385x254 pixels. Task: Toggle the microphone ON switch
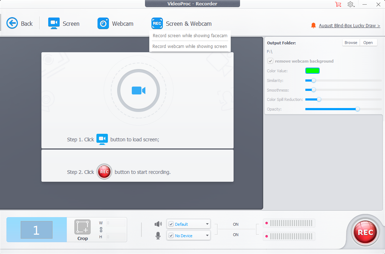236,235
